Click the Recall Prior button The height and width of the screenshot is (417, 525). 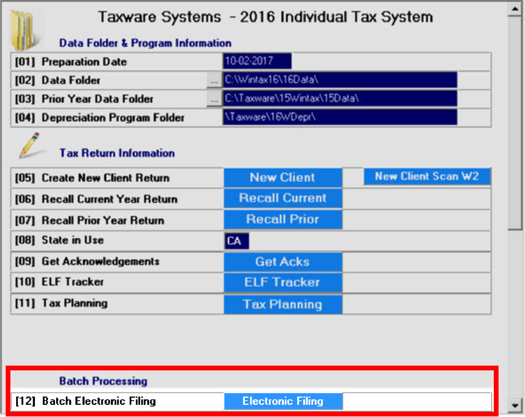tap(283, 219)
